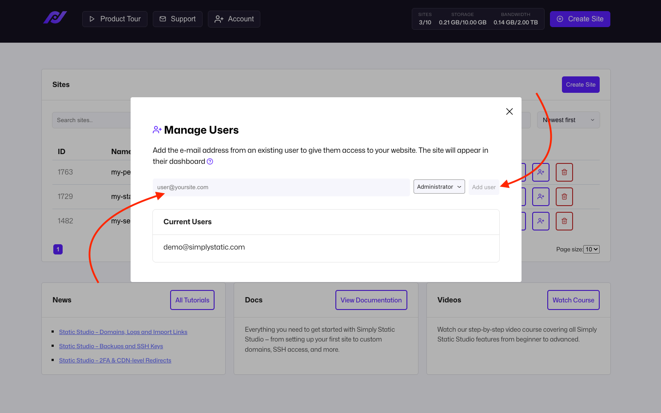
Task: Click the search sites field
Action: (92, 120)
